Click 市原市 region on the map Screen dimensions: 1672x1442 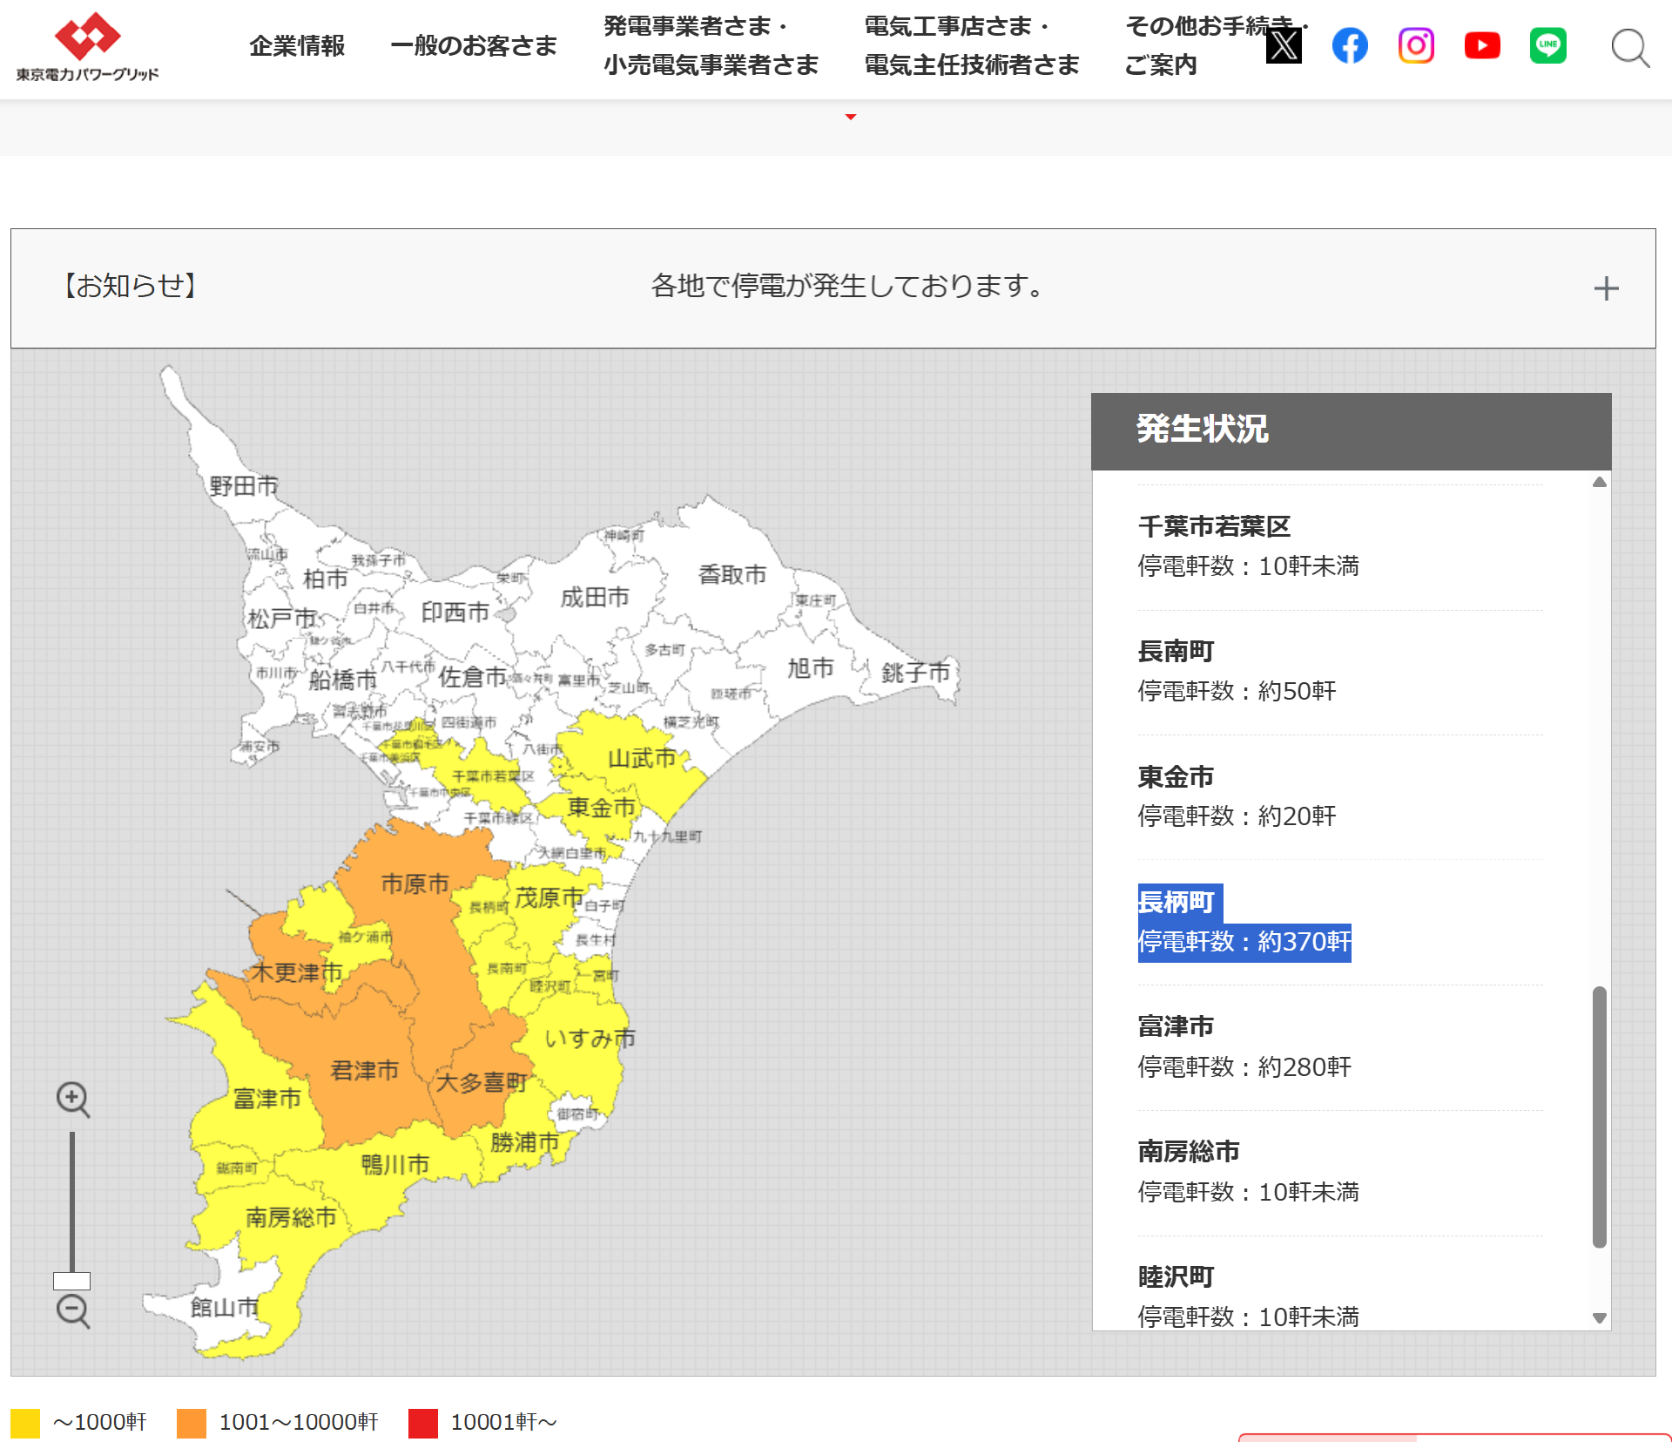(415, 883)
